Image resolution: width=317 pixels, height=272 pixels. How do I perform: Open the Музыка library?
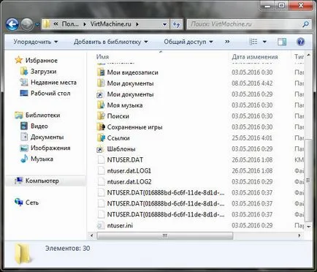click(x=37, y=159)
